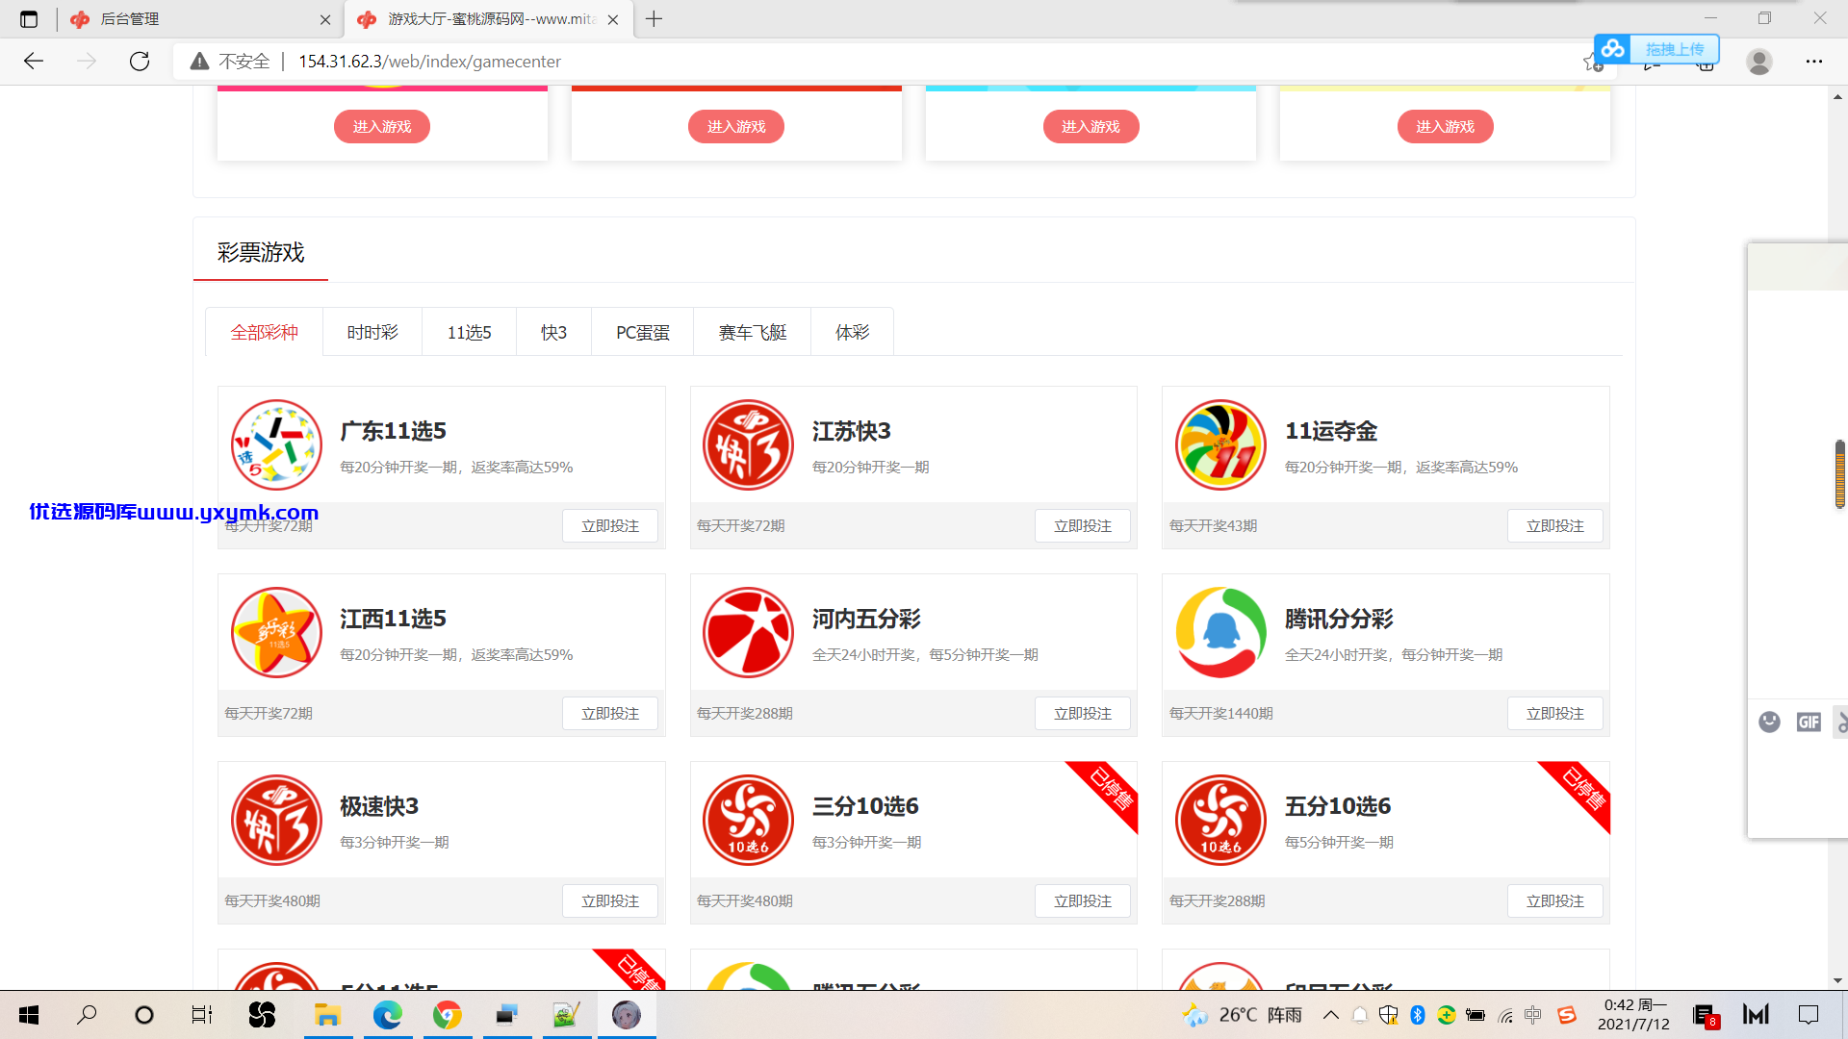Select the 11选5 tab
The image size is (1848, 1039).
click(x=470, y=333)
